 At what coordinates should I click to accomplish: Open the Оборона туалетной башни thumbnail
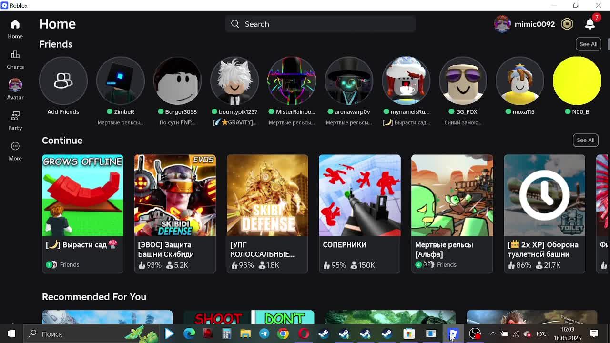coord(544,195)
